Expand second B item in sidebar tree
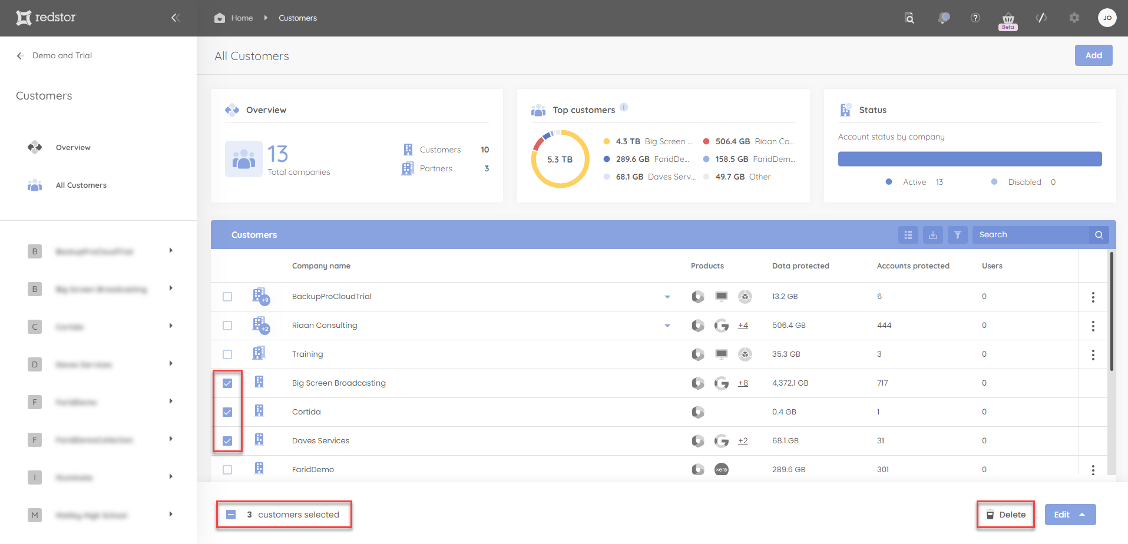 click(x=171, y=288)
